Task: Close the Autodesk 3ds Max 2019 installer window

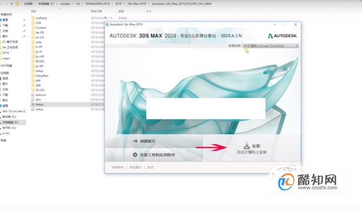Action: pos(296,24)
